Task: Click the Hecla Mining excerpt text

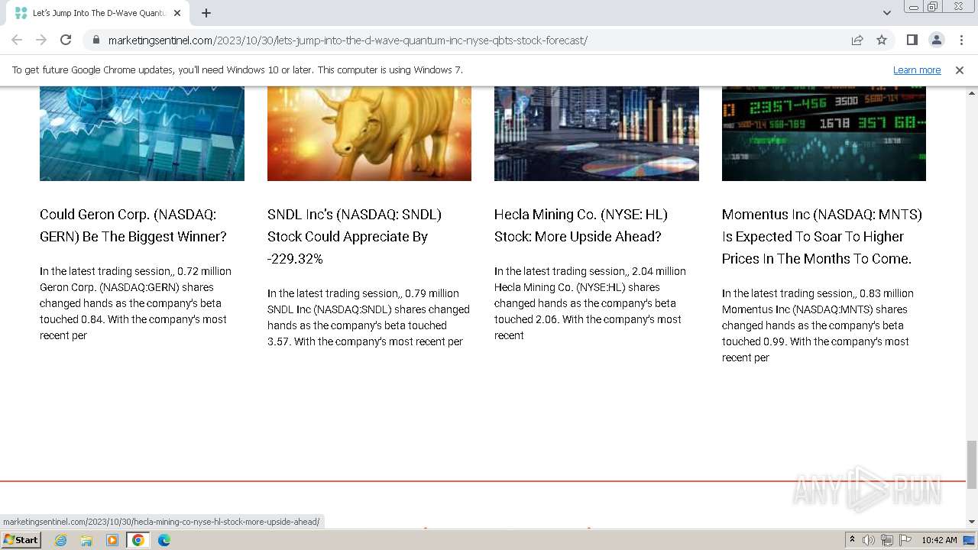Action: pyautogui.click(x=590, y=303)
